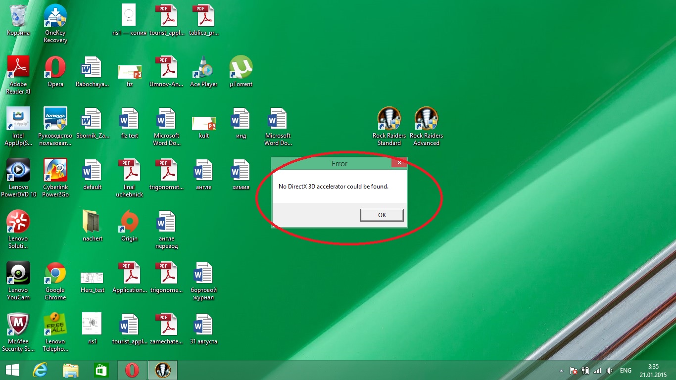Select the 'nachert' folder
Image resolution: width=676 pixels, height=380 pixels.
(93, 226)
